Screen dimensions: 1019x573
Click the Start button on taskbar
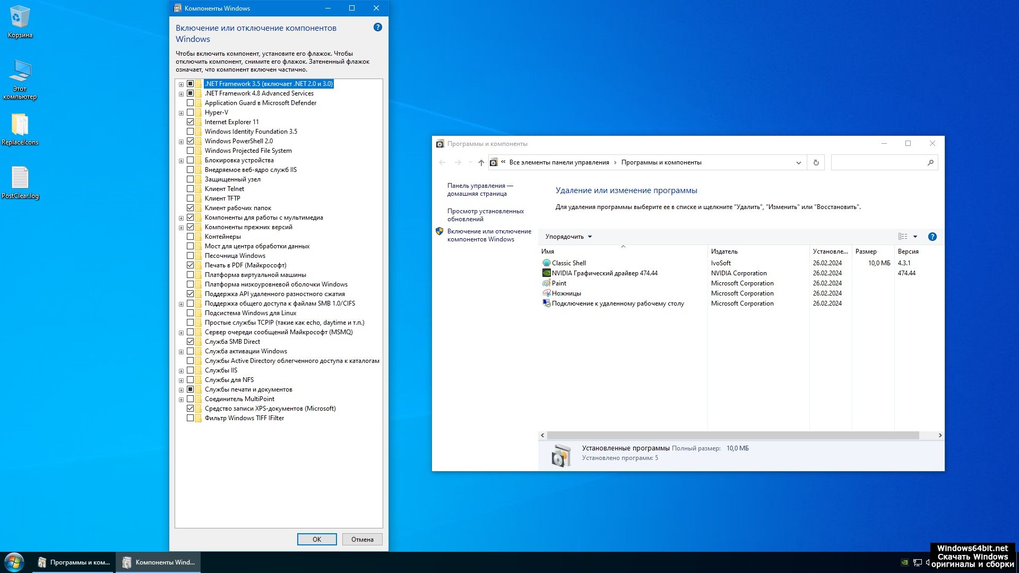click(x=14, y=562)
